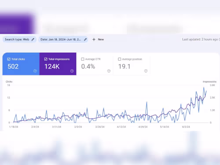Select the 124K total impressions card
Image resolution: width=220 pixels, height=165 pixels.
tap(58, 64)
